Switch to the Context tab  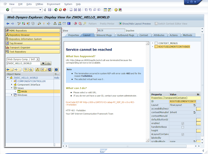pyautogui.click(x=144, y=35)
